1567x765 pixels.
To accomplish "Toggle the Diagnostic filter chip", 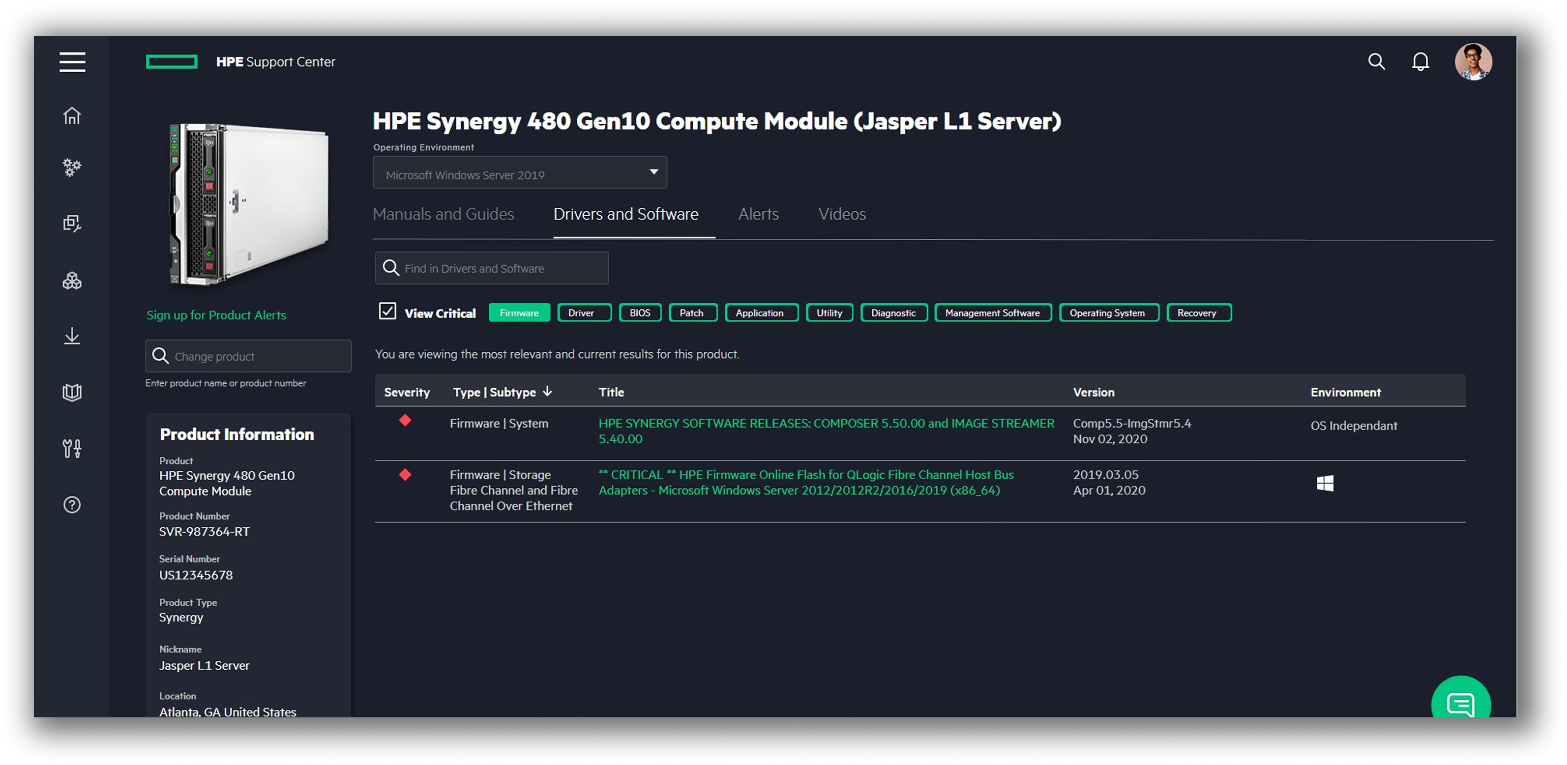I will (893, 312).
